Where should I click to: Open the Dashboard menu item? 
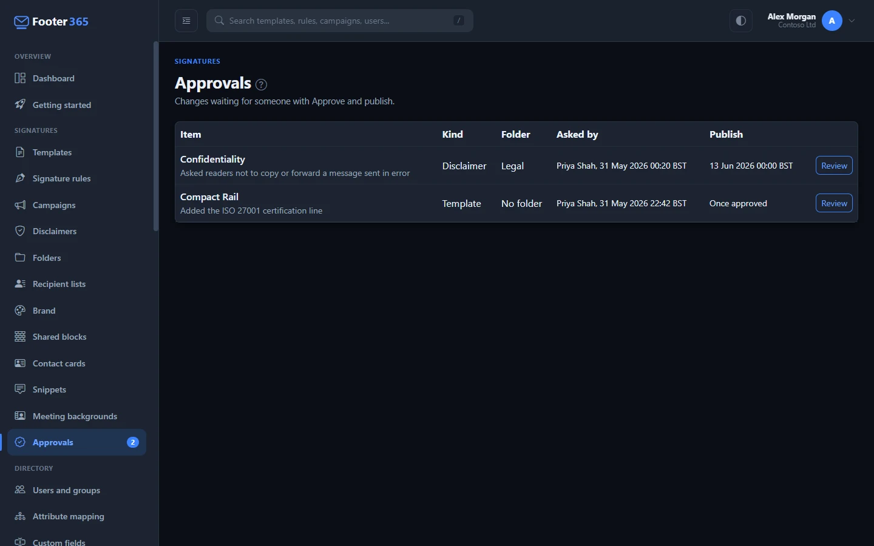[76, 78]
